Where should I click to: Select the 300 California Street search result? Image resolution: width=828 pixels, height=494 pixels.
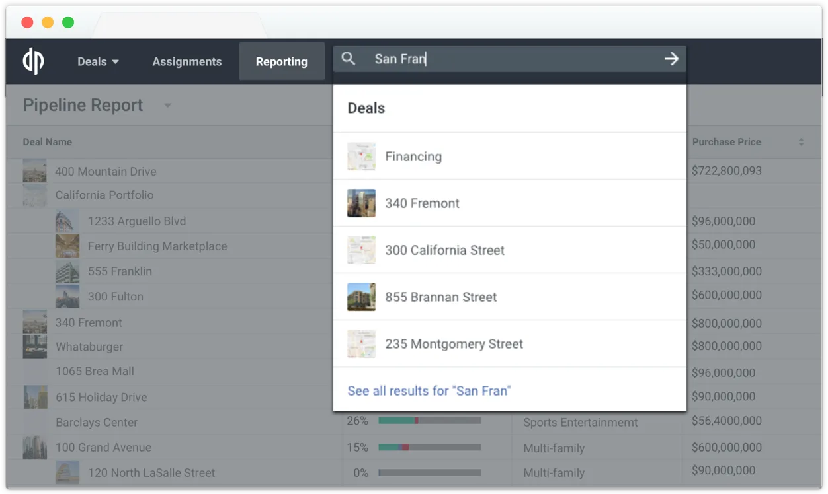444,250
